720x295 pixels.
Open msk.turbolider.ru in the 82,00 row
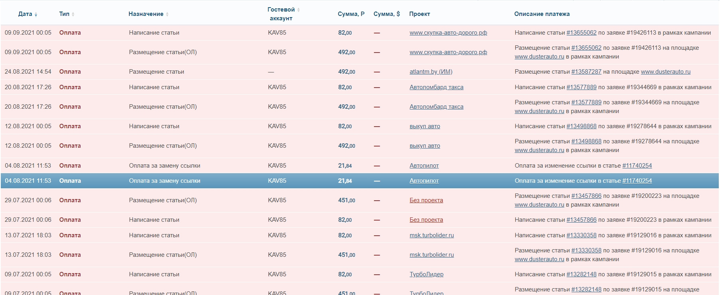coord(431,235)
